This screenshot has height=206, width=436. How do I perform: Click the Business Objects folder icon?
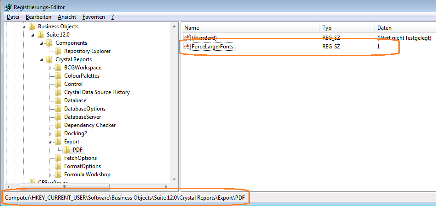[32, 26]
